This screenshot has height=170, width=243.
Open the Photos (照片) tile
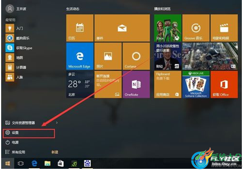click(108, 56)
